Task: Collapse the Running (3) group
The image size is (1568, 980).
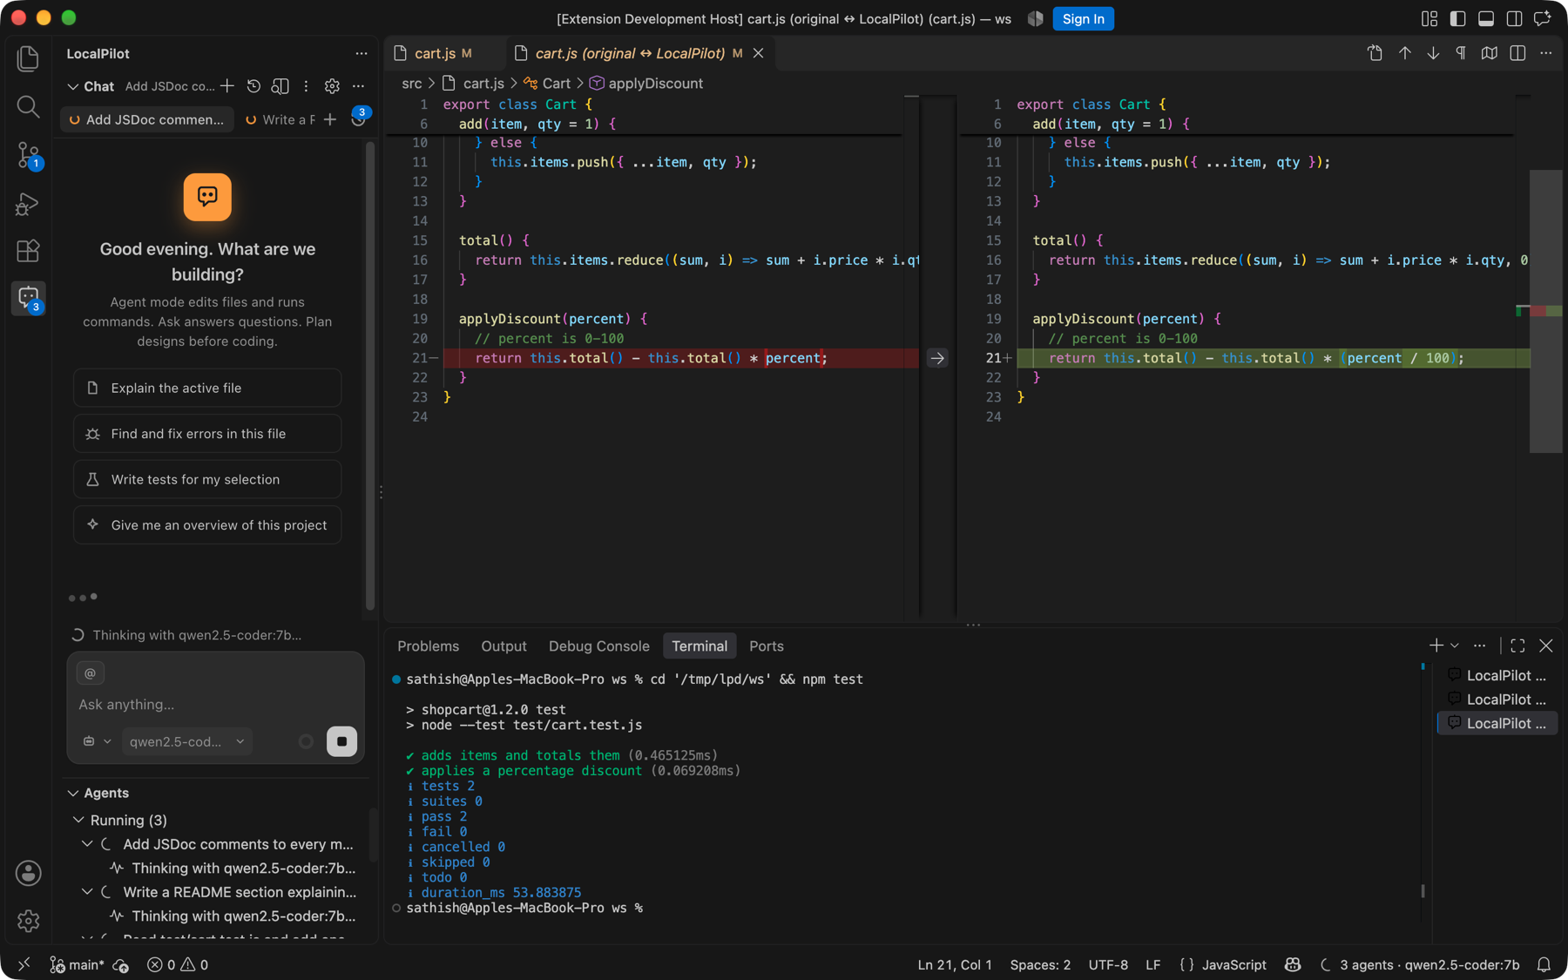Action: [78, 820]
